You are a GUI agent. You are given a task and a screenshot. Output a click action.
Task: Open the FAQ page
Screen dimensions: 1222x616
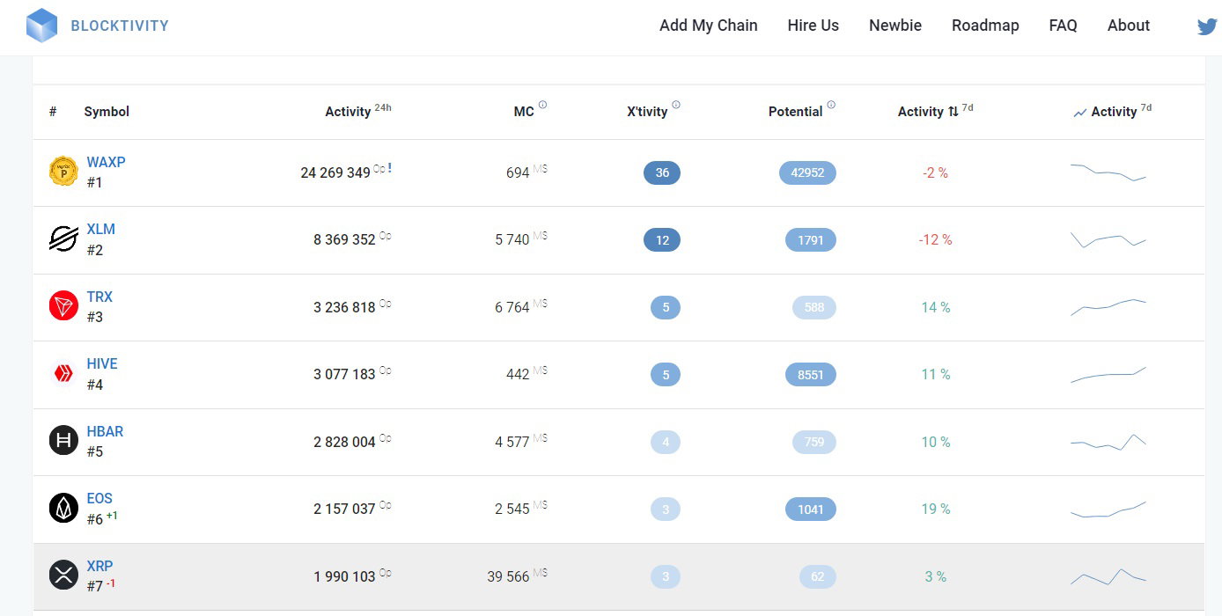pos(1063,26)
